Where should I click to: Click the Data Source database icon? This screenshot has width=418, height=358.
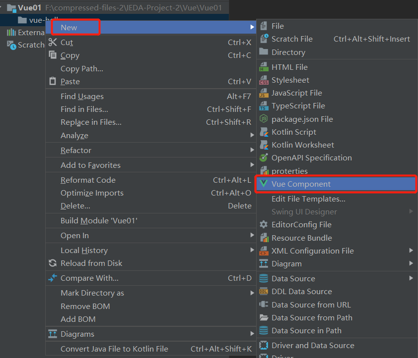(x=264, y=278)
